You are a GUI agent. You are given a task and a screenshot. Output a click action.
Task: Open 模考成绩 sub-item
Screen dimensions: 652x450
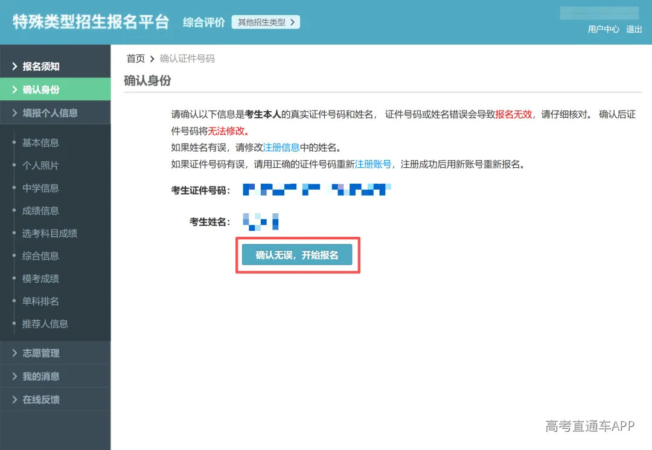pos(40,278)
